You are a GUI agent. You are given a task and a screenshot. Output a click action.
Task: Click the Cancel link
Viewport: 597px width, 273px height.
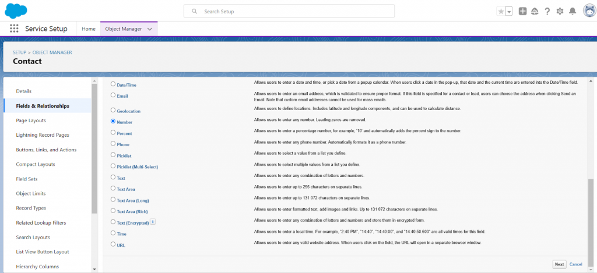click(575, 264)
